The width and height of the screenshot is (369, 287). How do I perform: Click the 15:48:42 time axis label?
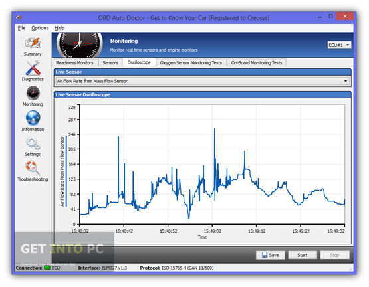click(124, 231)
